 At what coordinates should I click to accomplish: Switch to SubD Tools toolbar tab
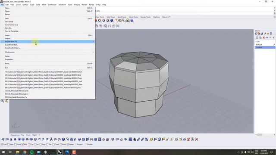(x=122, y=17)
